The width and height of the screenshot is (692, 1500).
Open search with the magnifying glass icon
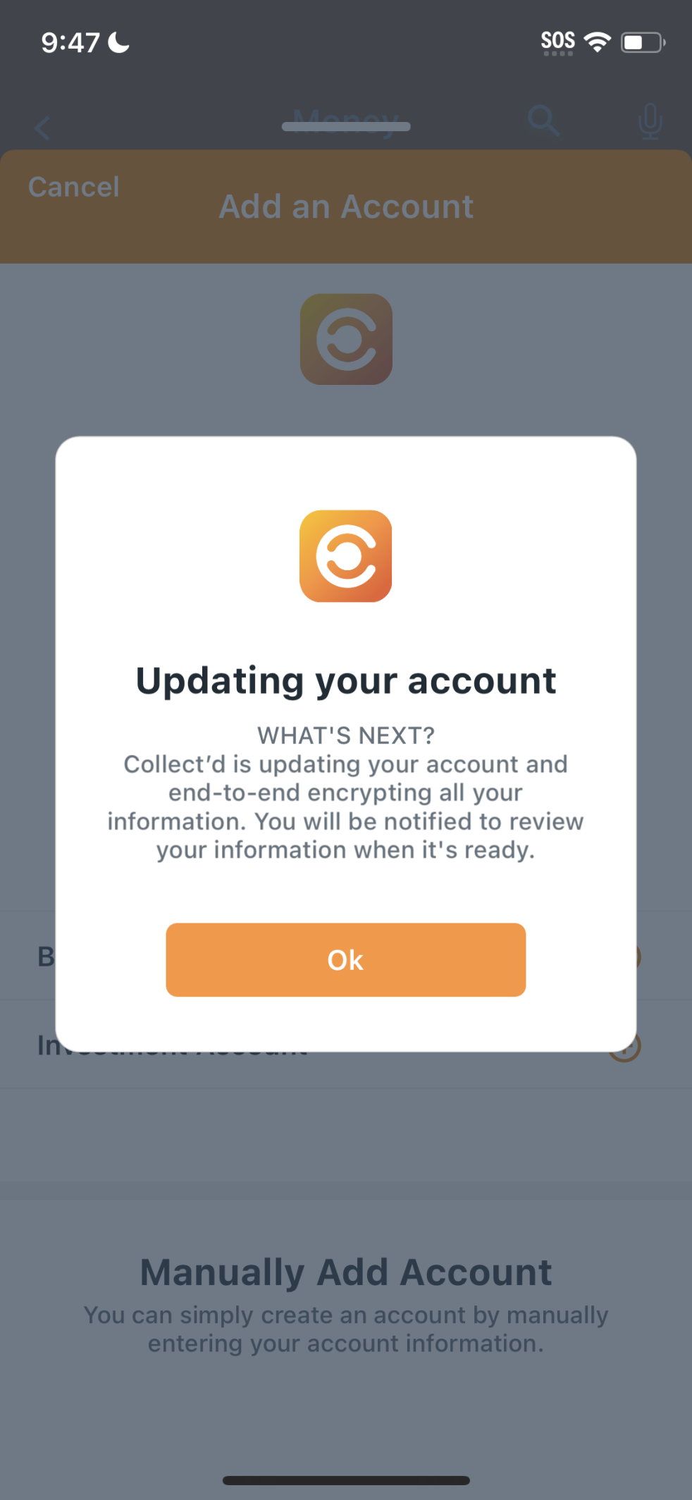pyautogui.click(x=544, y=121)
